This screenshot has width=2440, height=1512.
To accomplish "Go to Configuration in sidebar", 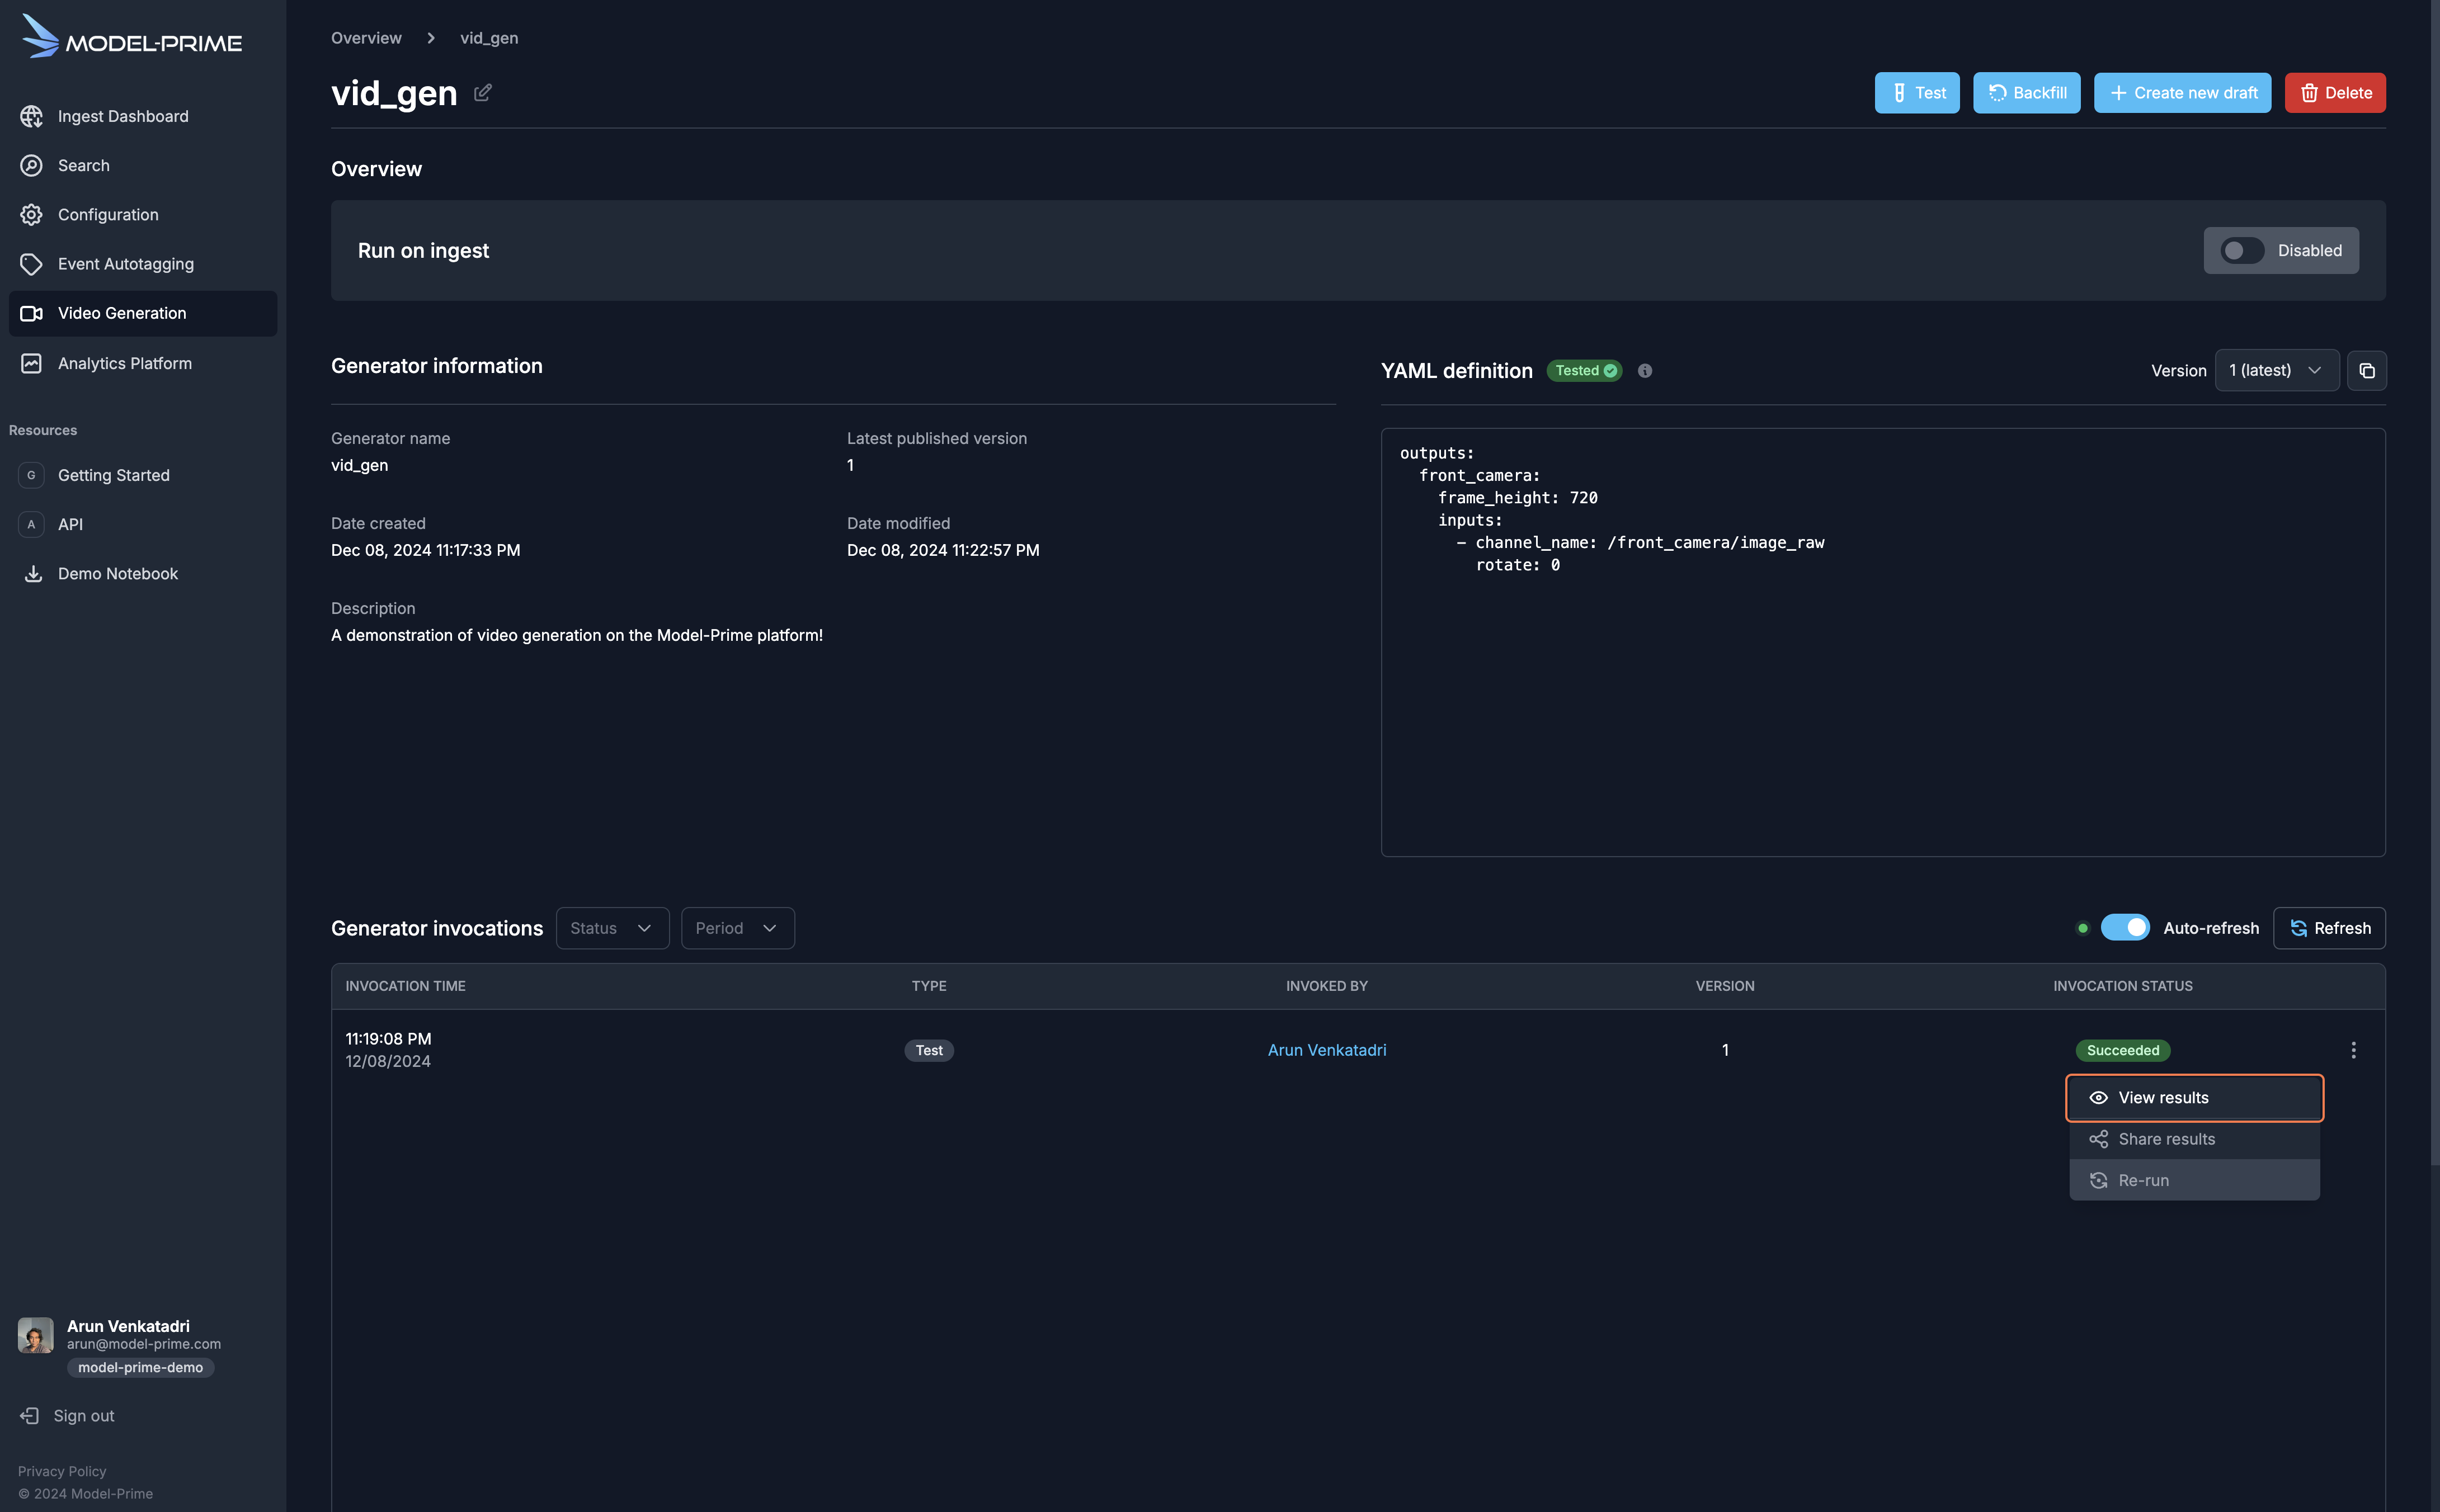I will pyautogui.click(x=142, y=214).
